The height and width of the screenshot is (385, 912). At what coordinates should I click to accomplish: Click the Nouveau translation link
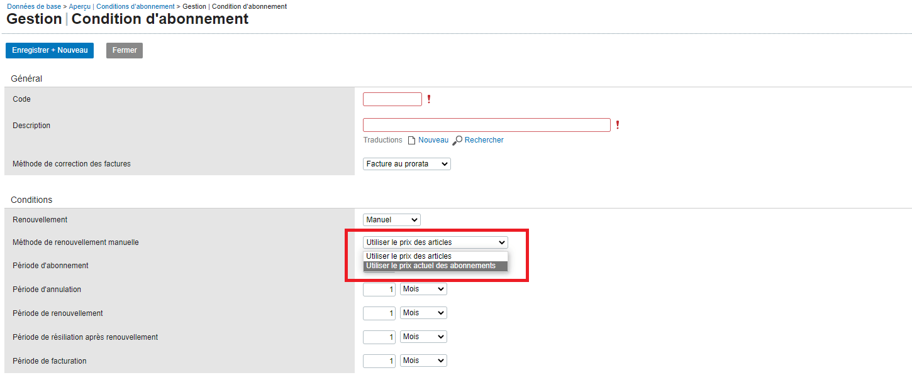coord(433,140)
